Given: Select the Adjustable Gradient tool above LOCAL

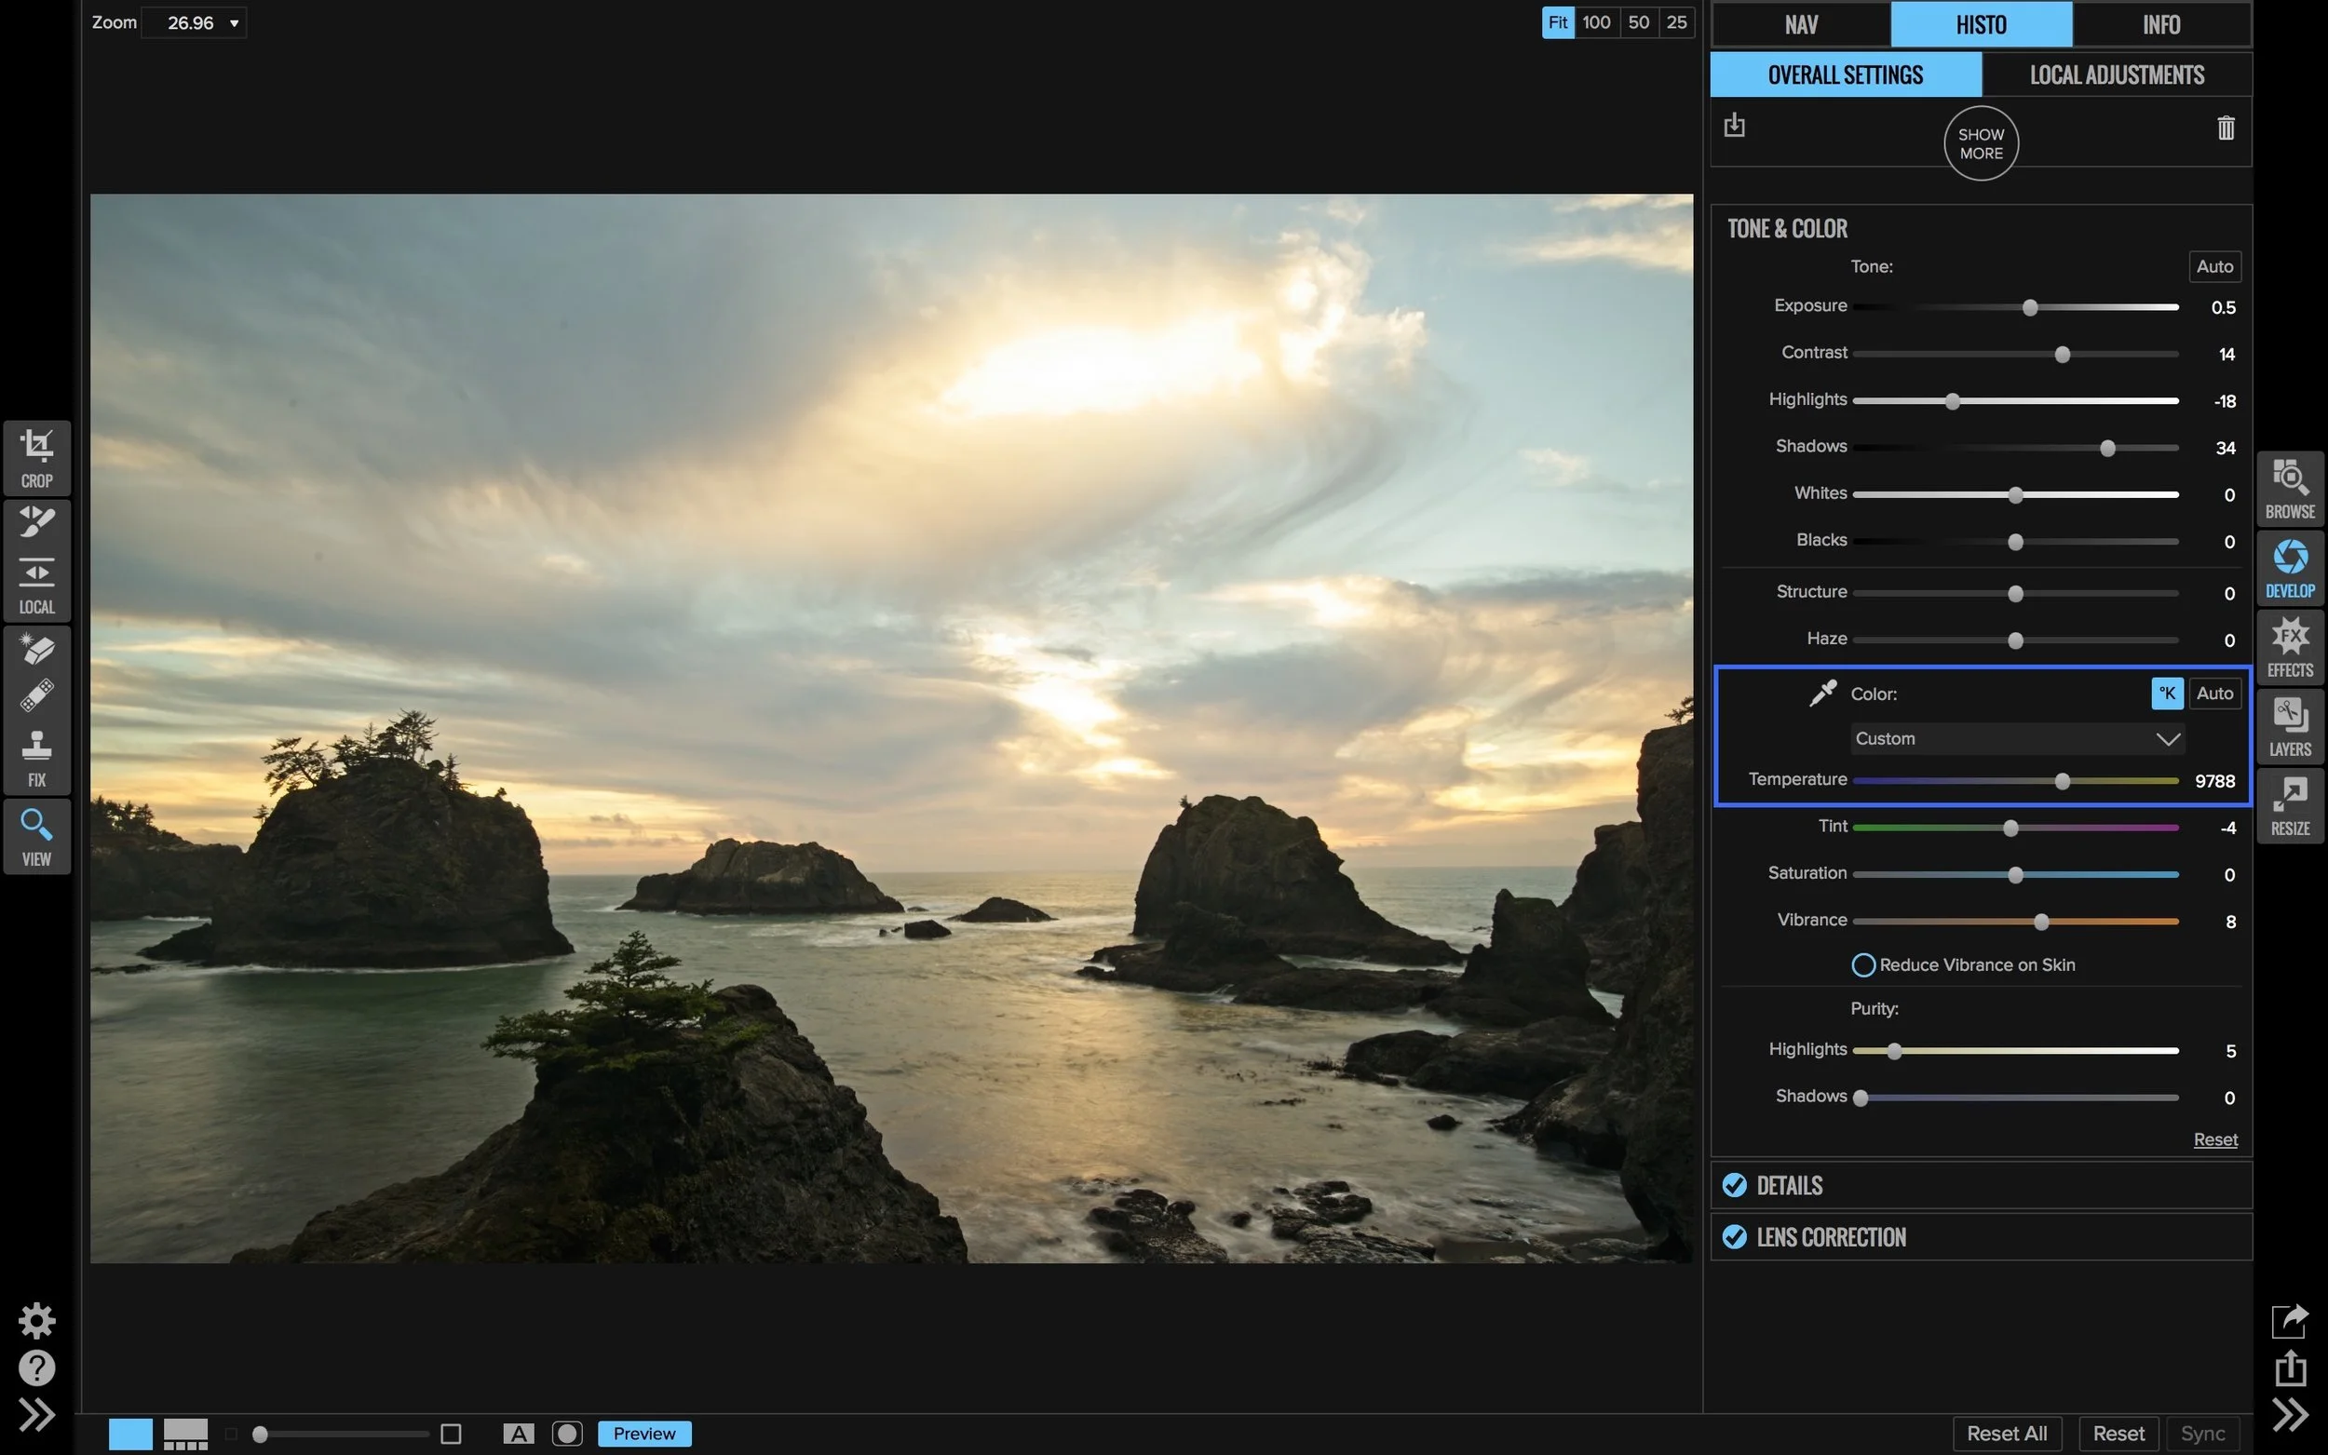Looking at the screenshot, I should click(x=36, y=572).
